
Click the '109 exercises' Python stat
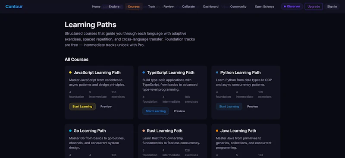click(265, 94)
